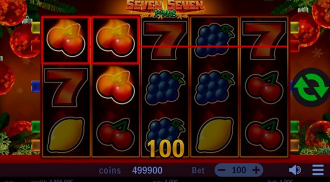Viewport: 330px width, 182px height.
Task: Click the red seven atop fifth reel
Action: pos(264,40)
